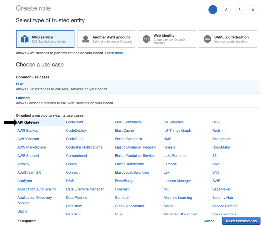This screenshot has height=226, width=263.
Task: Select EMR Containers service
Action: [128, 122]
